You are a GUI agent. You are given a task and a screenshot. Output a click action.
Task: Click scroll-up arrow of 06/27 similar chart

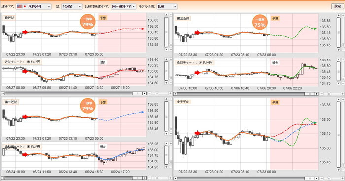166,60
